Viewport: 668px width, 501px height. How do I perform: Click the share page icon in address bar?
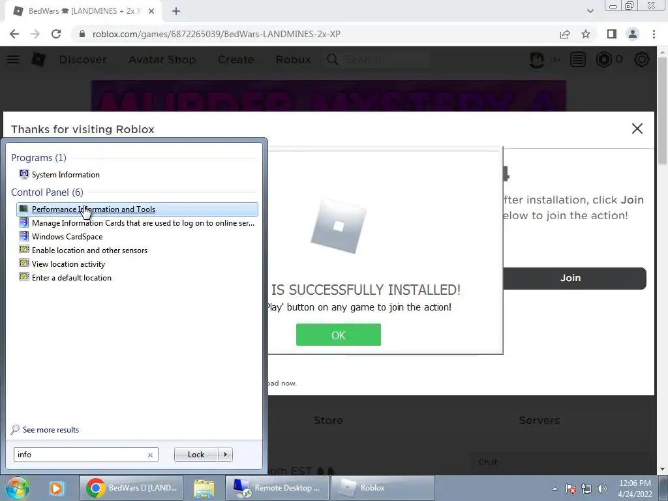(565, 34)
